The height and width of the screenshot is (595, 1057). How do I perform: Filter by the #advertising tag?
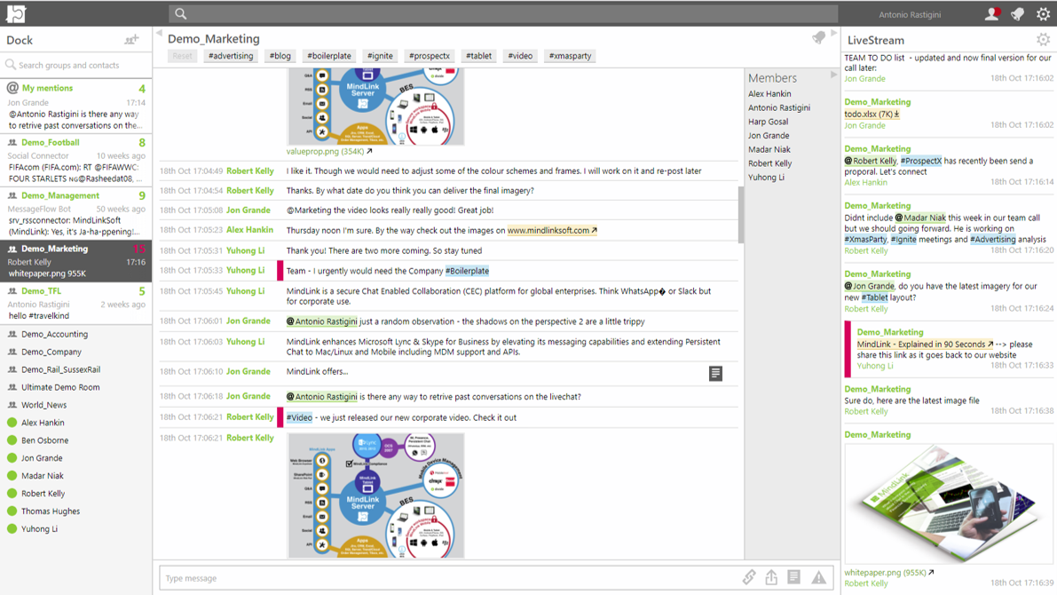231,56
